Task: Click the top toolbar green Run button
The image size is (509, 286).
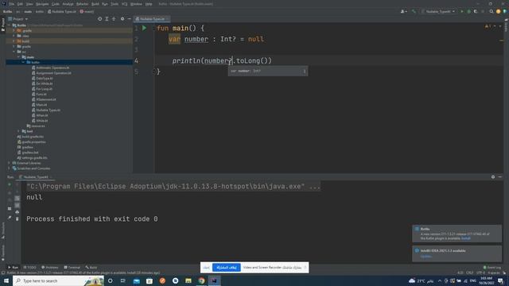Action: (x=462, y=11)
